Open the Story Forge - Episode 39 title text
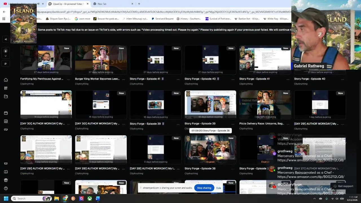Viewport: 361px width, 203px height. coord(200,123)
